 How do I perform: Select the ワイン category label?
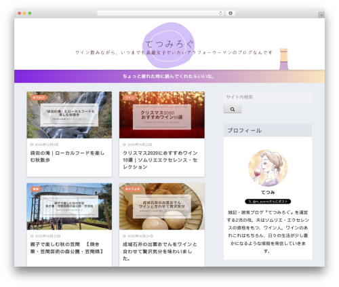point(129,98)
